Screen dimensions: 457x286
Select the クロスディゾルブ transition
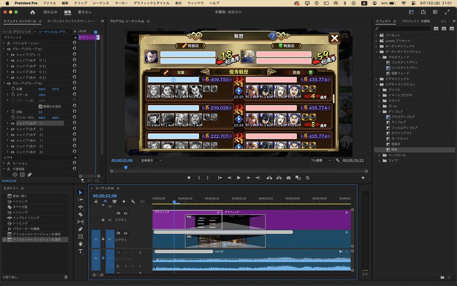click(403, 117)
